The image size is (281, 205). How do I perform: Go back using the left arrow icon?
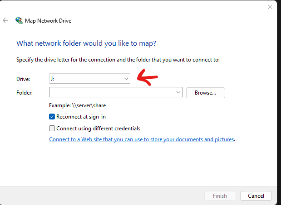[x=5, y=20]
